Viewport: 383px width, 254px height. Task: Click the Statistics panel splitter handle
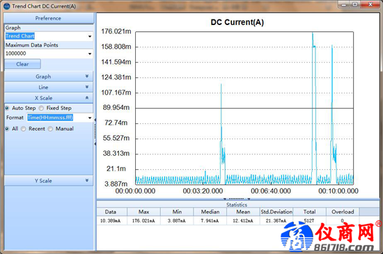click(237, 198)
